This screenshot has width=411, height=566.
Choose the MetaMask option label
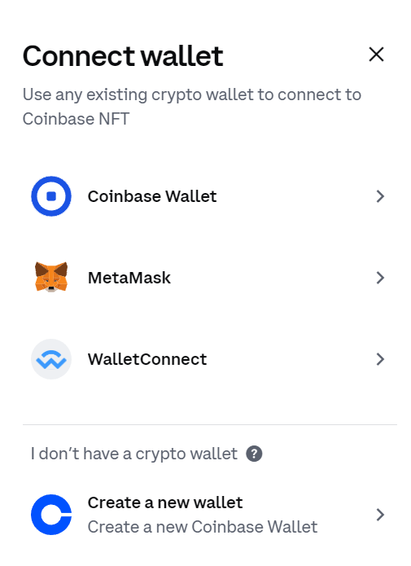[x=129, y=278]
